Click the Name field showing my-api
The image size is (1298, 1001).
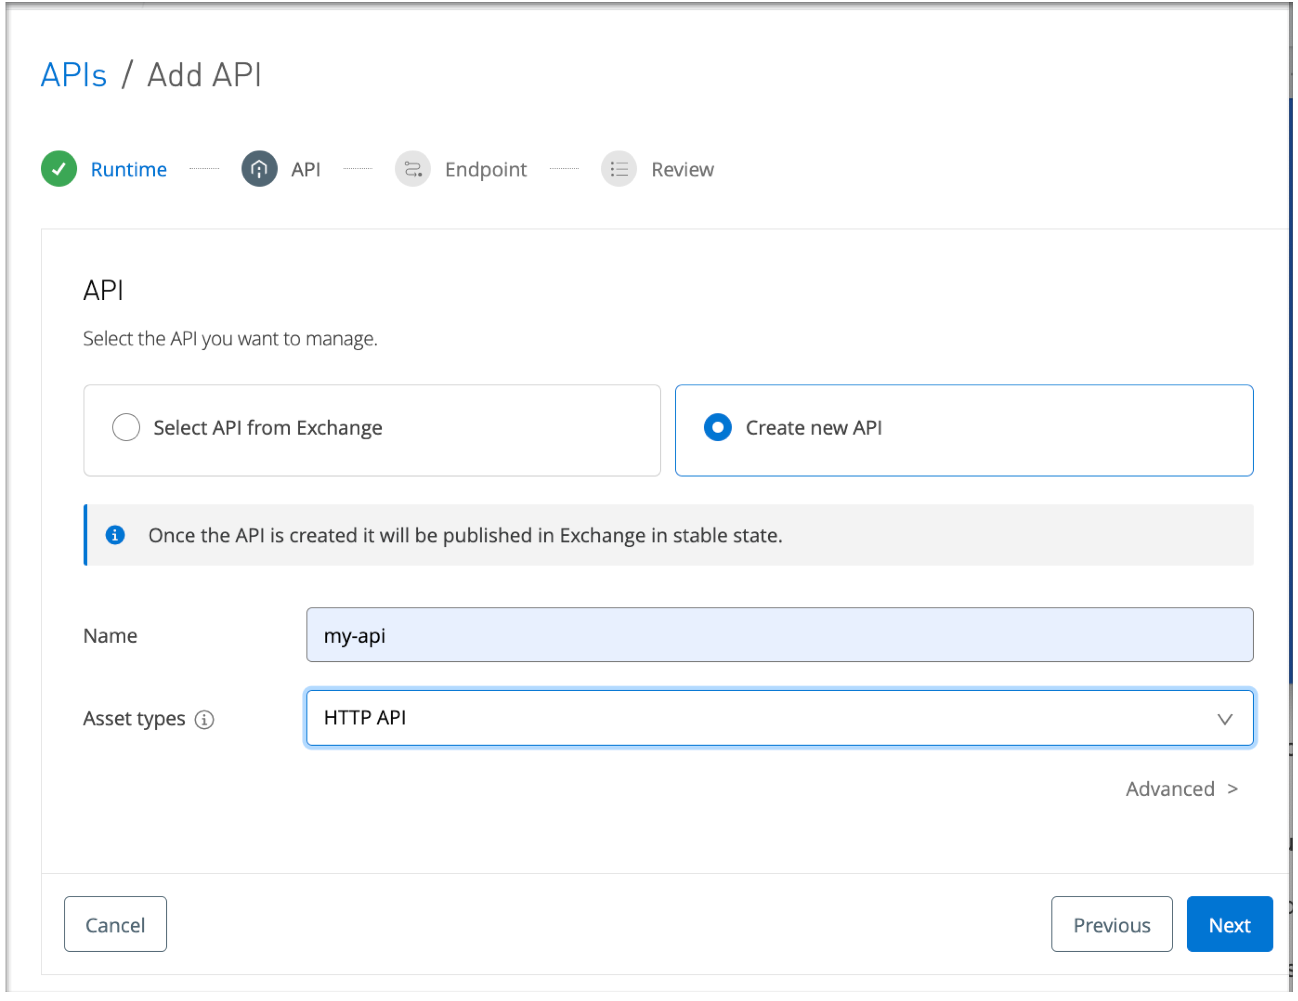(779, 634)
